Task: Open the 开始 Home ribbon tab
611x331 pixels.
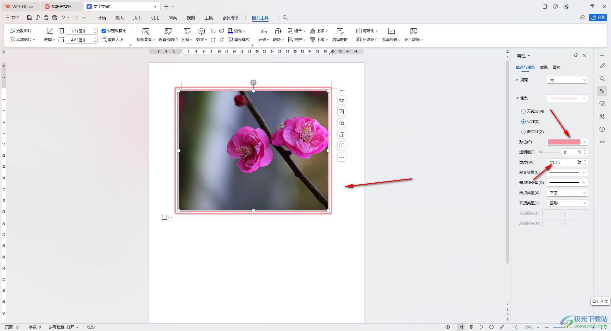Action: [x=102, y=18]
